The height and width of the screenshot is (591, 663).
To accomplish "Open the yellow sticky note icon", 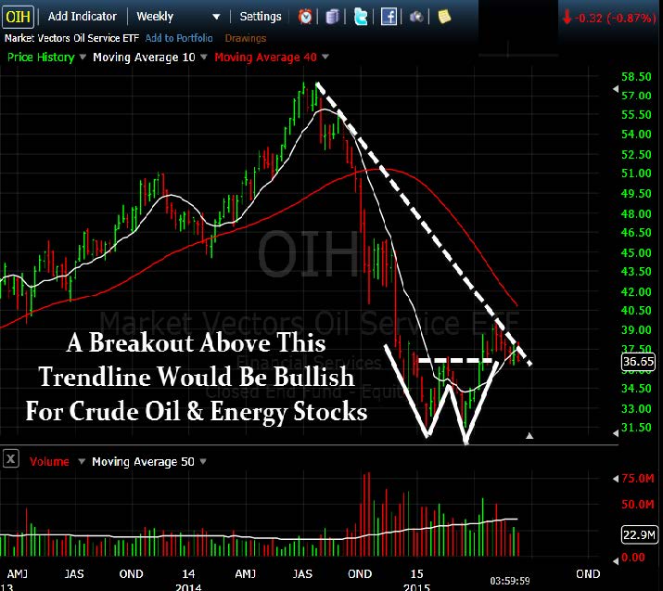I will click(444, 17).
